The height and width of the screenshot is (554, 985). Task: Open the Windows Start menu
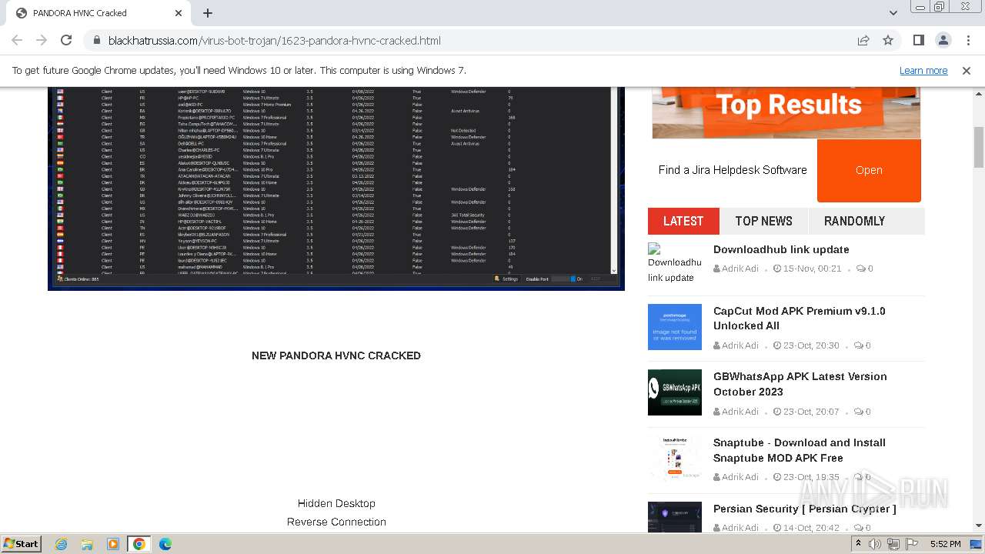tap(21, 543)
